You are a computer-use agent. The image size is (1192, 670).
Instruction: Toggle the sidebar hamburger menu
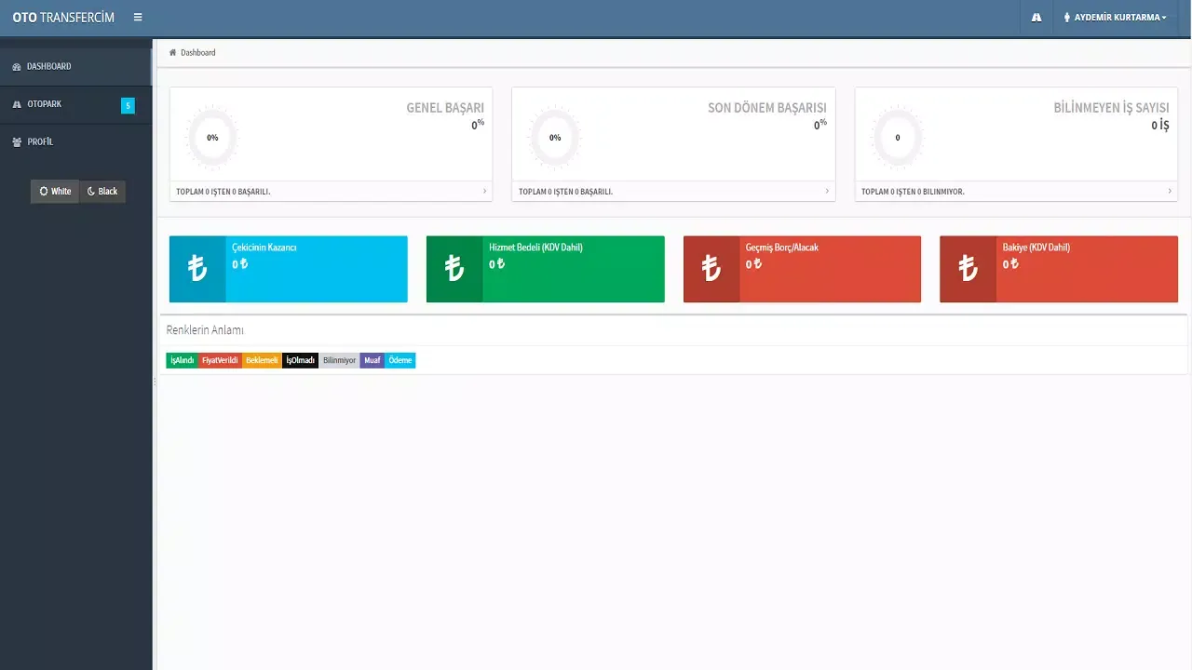click(x=138, y=17)
